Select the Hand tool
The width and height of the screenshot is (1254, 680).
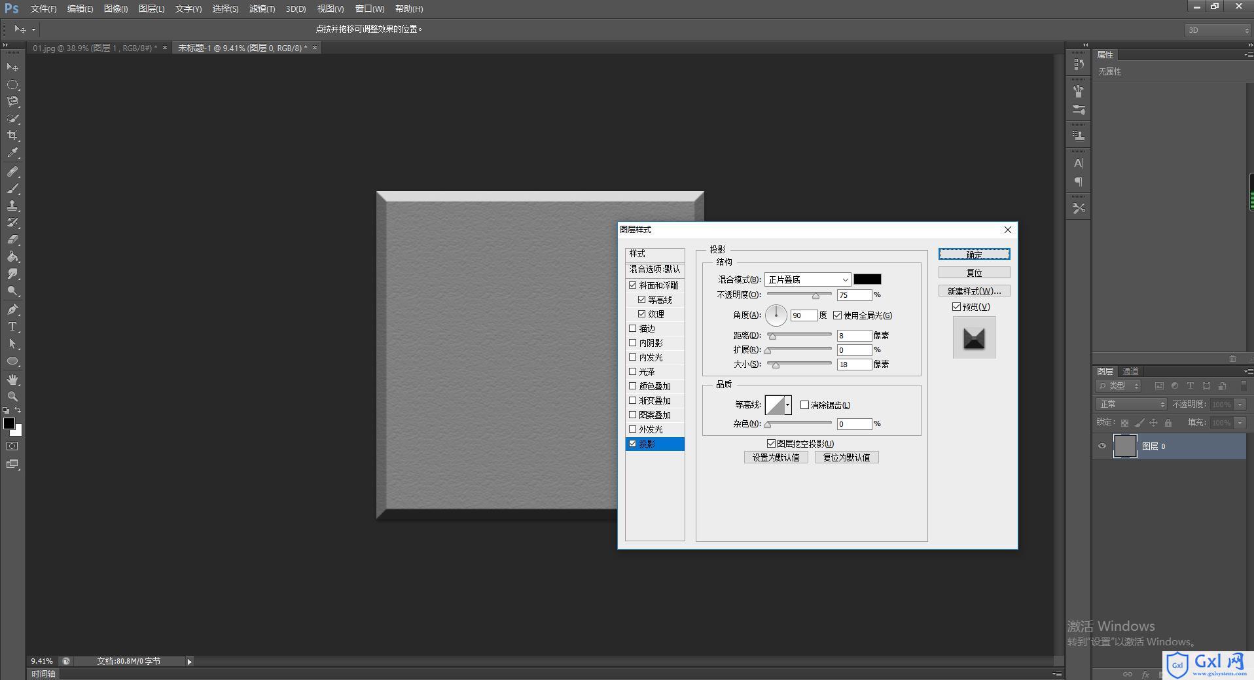coord(12,380)
